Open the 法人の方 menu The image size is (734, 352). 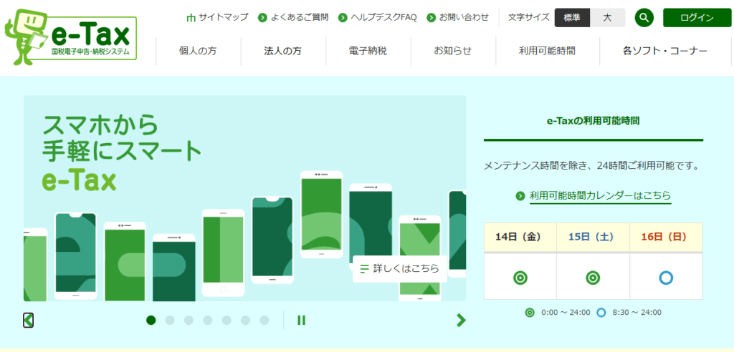(283, 52)
